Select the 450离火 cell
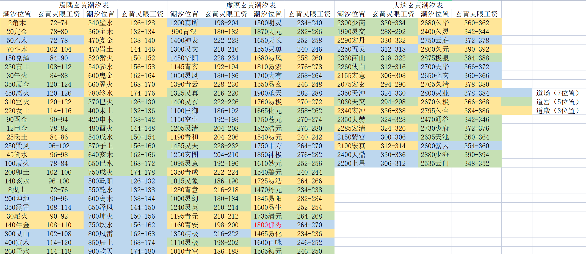 click(17, 93)
